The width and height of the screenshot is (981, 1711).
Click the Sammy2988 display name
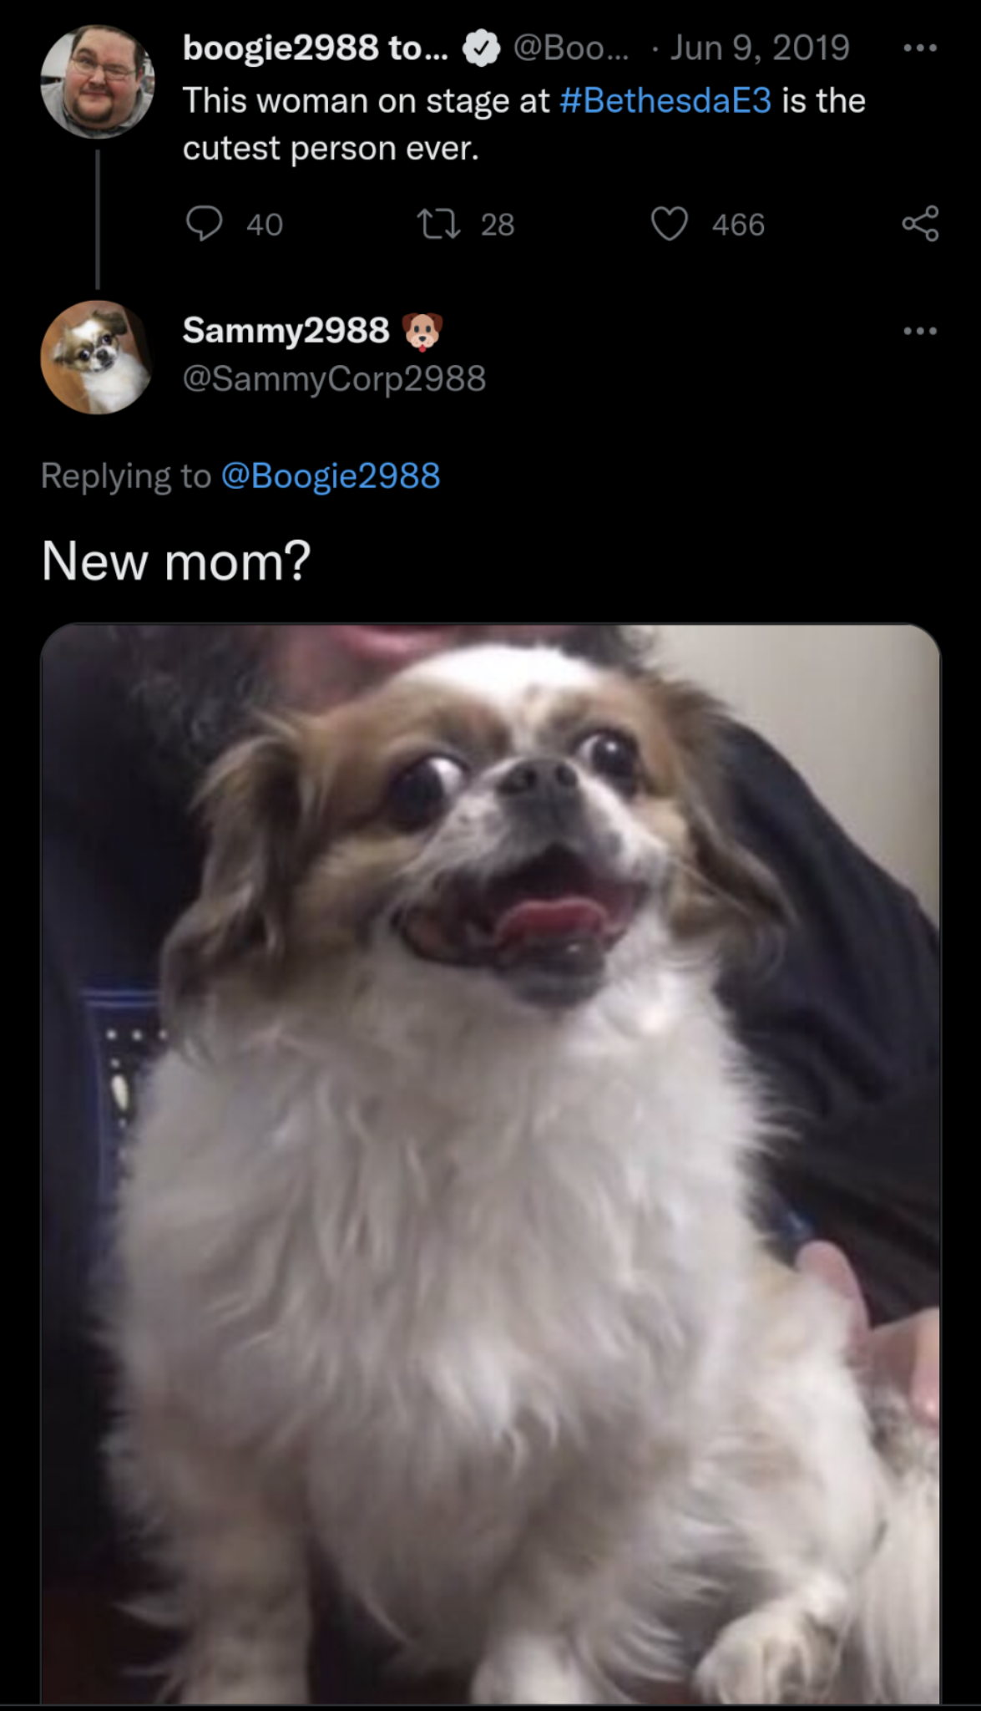click(286, 330)
